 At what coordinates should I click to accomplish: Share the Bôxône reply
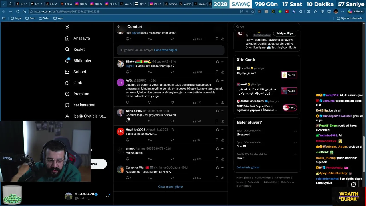(223, 72)
